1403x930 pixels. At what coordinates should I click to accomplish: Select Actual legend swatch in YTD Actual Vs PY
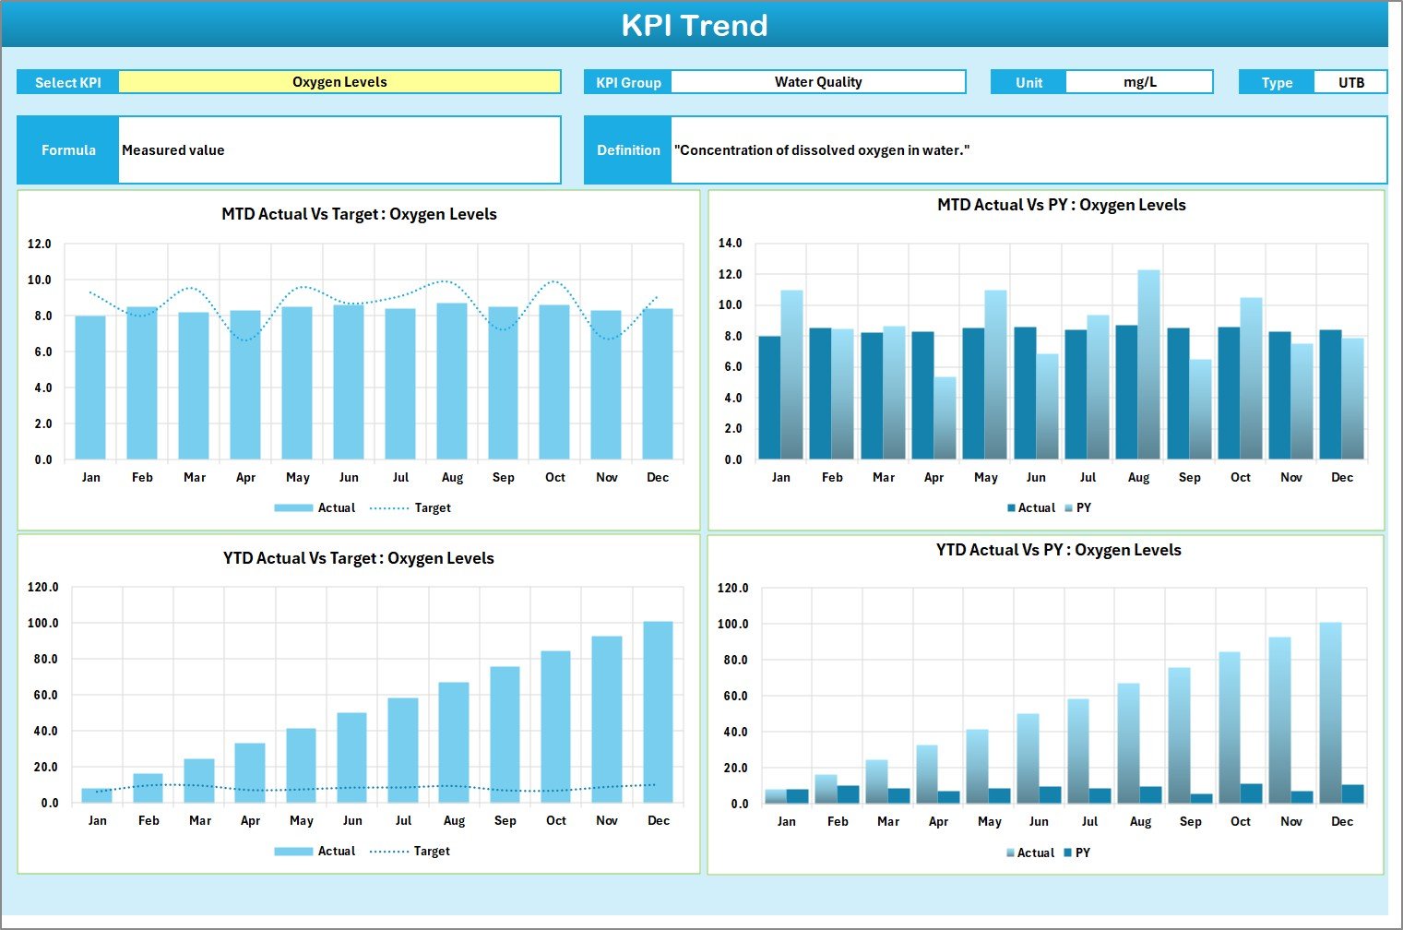click(x=1011, y=853)
